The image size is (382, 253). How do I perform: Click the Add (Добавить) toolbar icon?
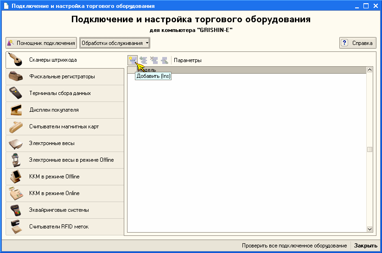pyautogui.click(x=133, y=60)
